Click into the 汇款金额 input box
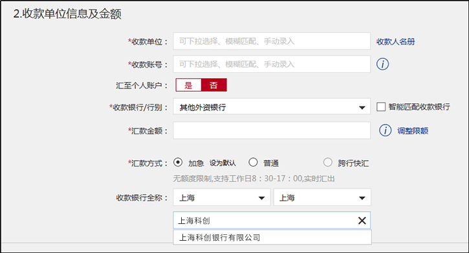 pos(272,130)
